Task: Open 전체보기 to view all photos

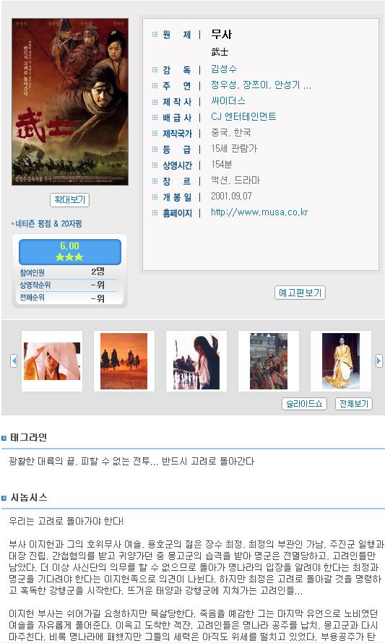Action: coord(354,404)
